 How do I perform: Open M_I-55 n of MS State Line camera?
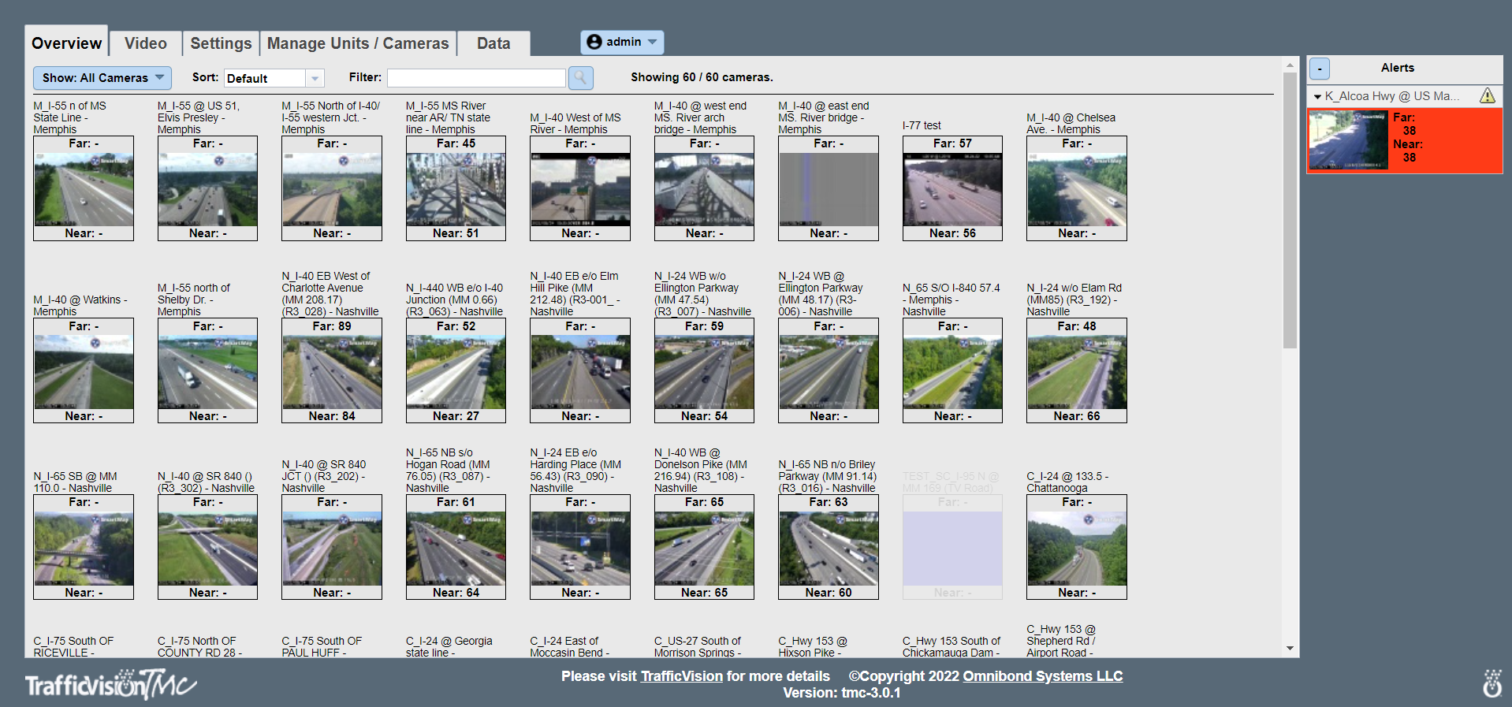pos(84,188)
